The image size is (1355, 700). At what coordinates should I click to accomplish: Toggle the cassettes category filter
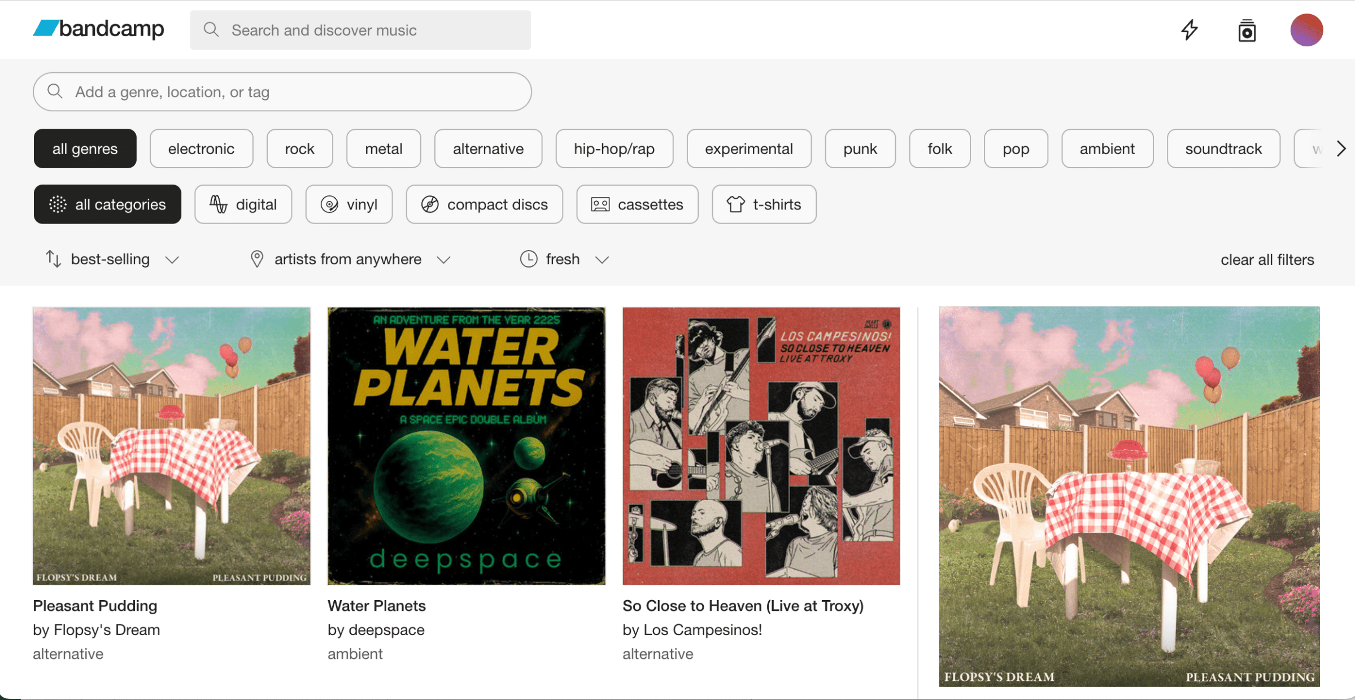(637, 204)
